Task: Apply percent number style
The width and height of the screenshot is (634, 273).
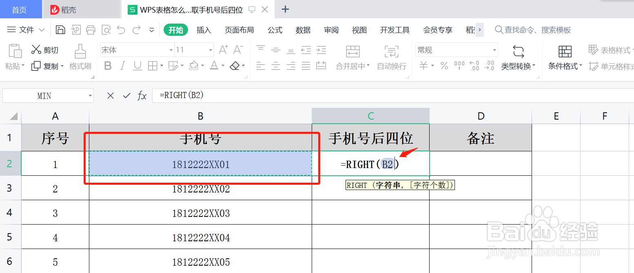Action: pyautogui.click(x=444, y=66)
